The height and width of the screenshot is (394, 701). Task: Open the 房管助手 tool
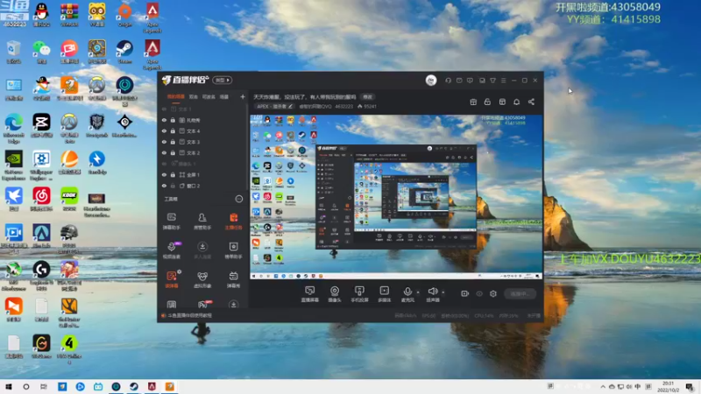pyautogui.click(x=202, y=222)
